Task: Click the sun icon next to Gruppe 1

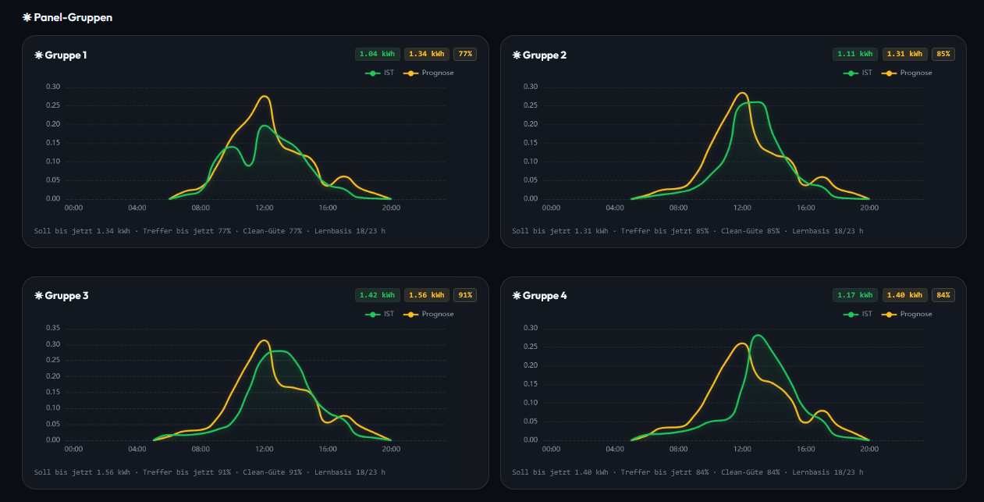Action: point(38,55)
